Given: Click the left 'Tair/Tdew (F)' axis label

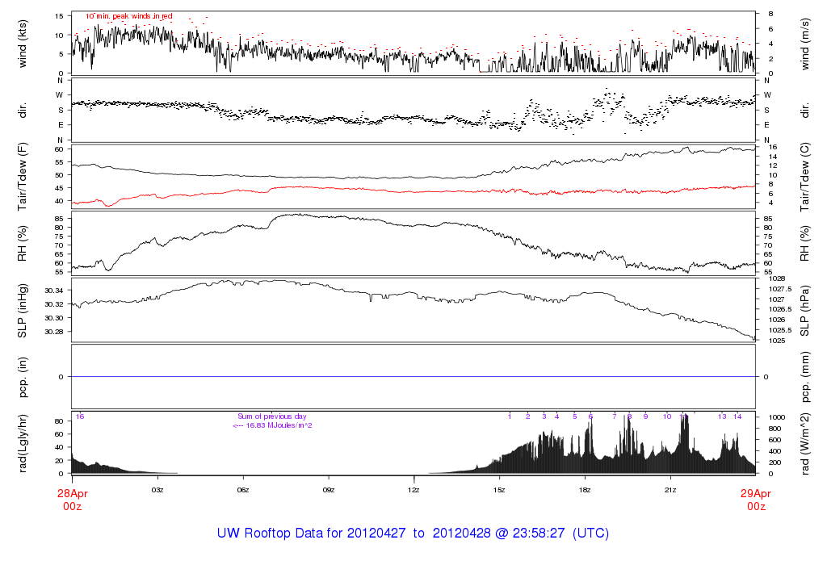Looking at the screenshot, I should (23, 176).
